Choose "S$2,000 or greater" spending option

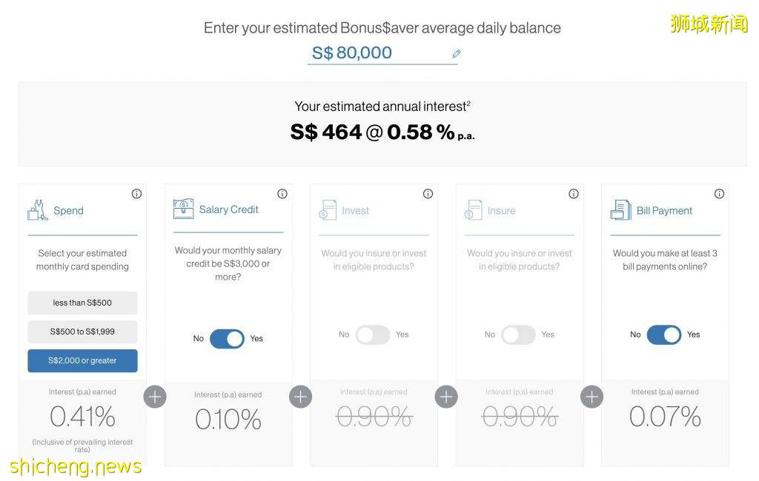tap(82, 360)
